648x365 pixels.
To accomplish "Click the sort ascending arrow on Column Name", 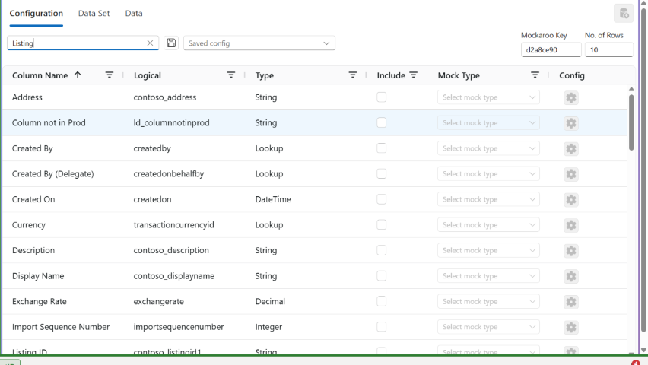I will pyautogui.click(x=78, y=75).
